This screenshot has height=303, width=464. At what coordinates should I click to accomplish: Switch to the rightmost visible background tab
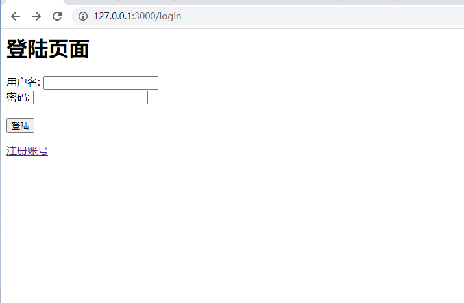431,2
